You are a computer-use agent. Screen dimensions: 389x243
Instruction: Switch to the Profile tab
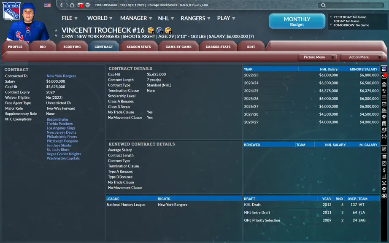coord(15,46)
